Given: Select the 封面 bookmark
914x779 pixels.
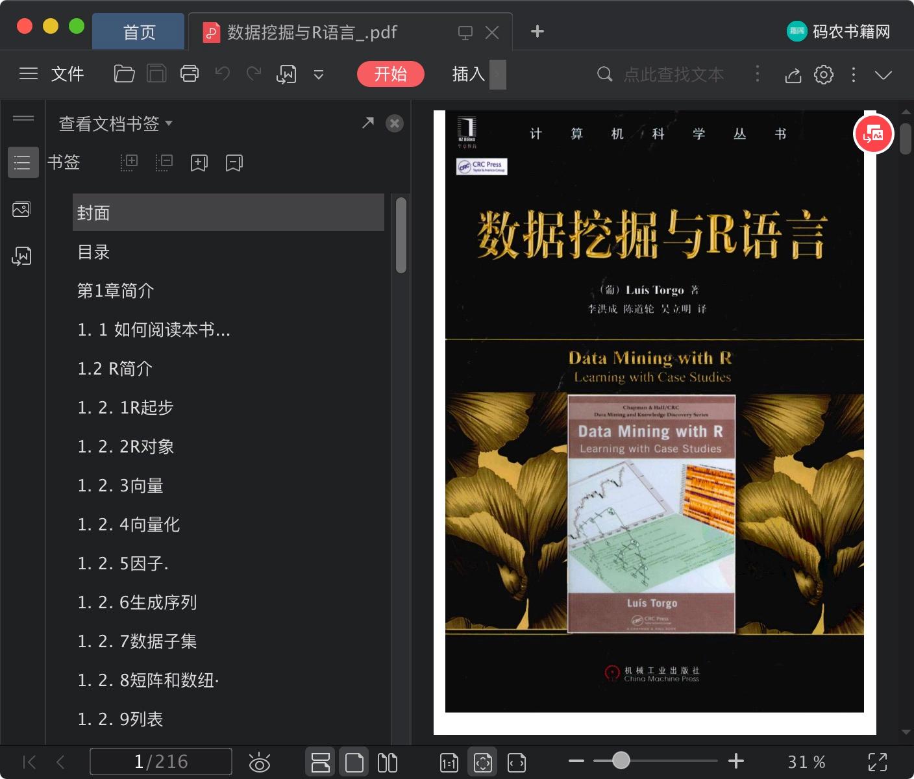Looking at the screenshot, I should 228,212.
